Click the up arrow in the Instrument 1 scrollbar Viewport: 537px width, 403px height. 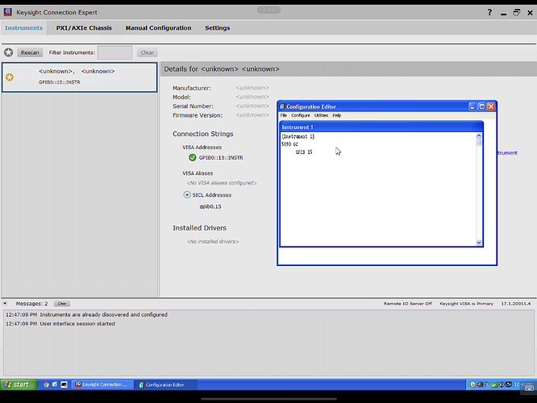click(x=479, y=136)
